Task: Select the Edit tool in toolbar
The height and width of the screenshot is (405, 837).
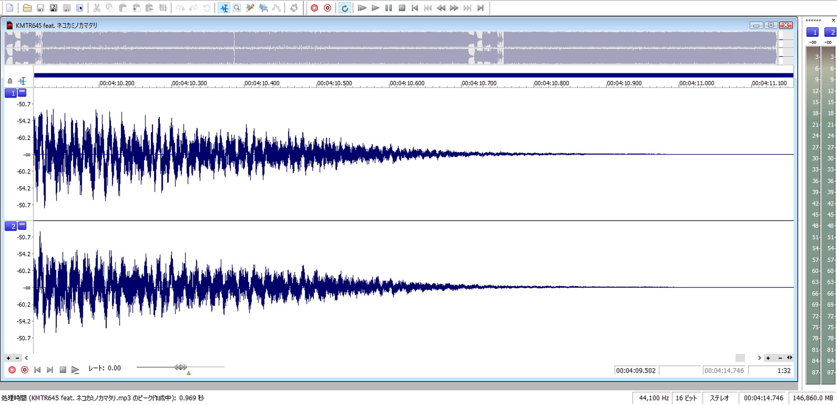Action: point(224,8)
